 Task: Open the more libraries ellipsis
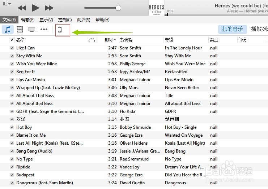(x=44, y=30)
